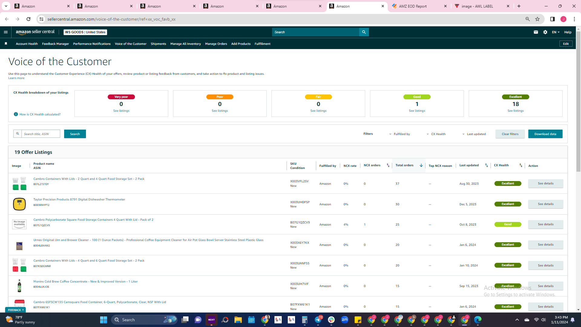Click the Search button beside title field
Image resolution: width=581 pixels, height=327 pixels.
[75, 134]
